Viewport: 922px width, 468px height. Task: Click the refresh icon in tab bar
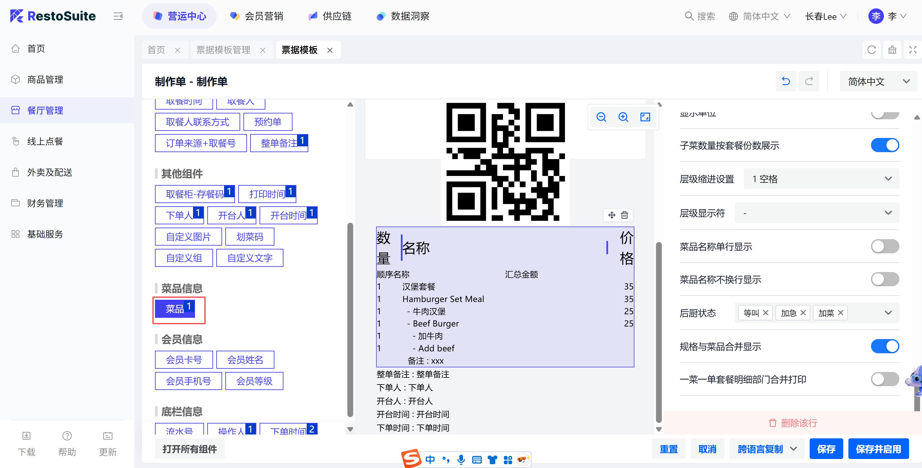point(872,50)
